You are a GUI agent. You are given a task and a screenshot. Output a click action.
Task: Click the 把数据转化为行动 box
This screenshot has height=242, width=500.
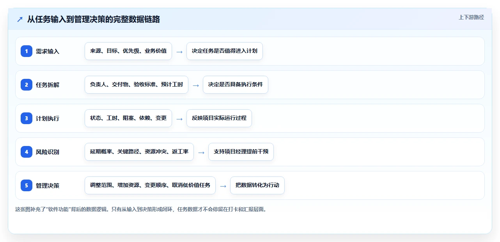click(x=257, y=185)
